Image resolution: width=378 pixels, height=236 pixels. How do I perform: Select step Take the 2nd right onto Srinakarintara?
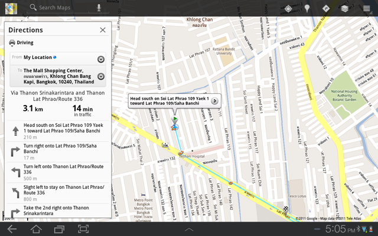[58, 211]
